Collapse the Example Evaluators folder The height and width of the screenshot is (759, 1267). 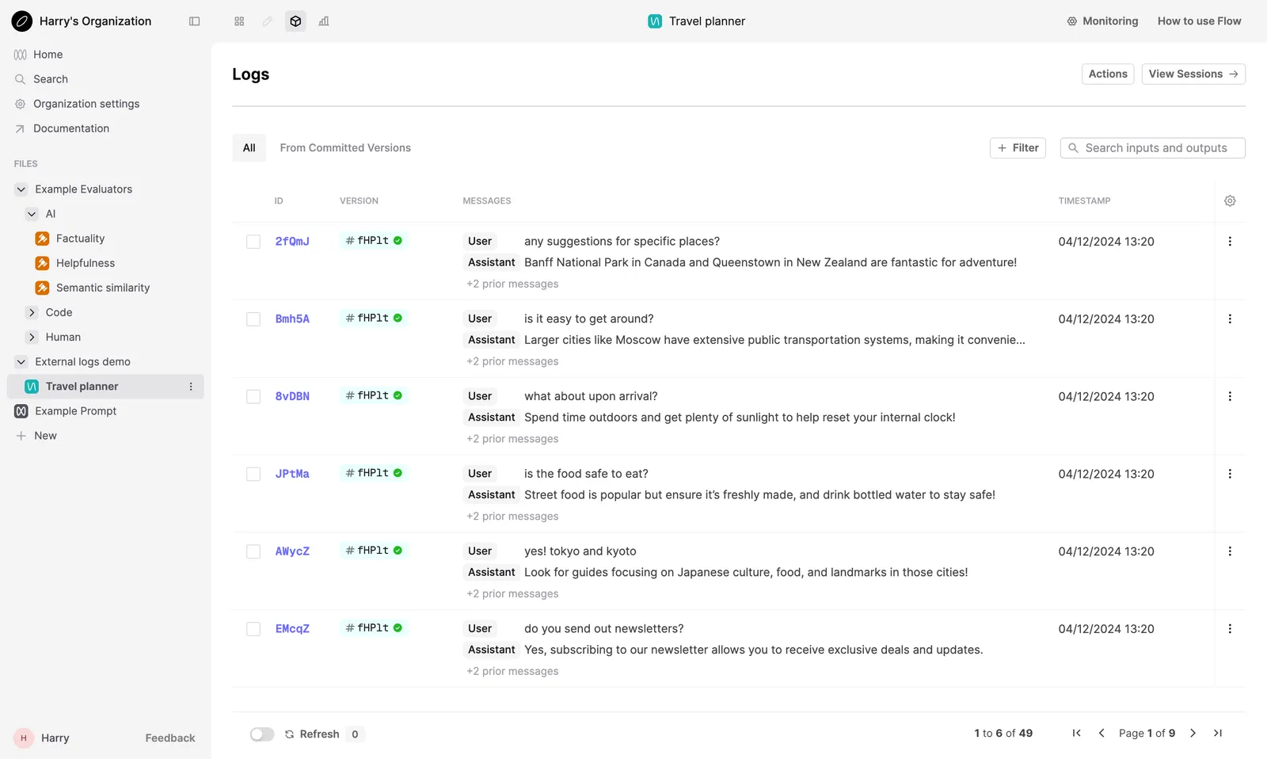[x=21, y=189]
